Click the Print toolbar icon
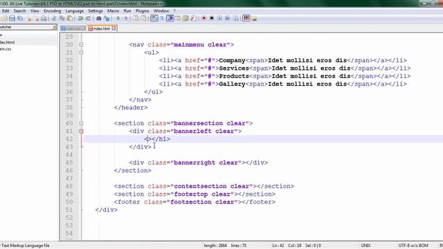Viewport: 443px width, 249px height. point(44,19)
